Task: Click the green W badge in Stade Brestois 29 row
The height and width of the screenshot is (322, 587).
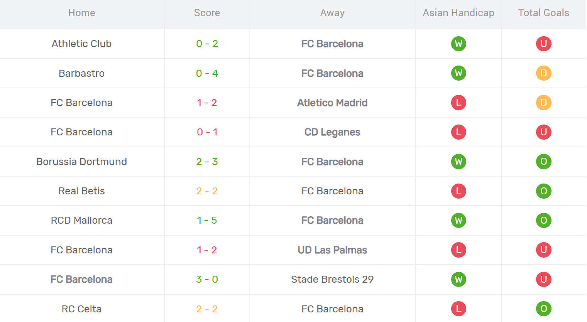Action: 458,279
